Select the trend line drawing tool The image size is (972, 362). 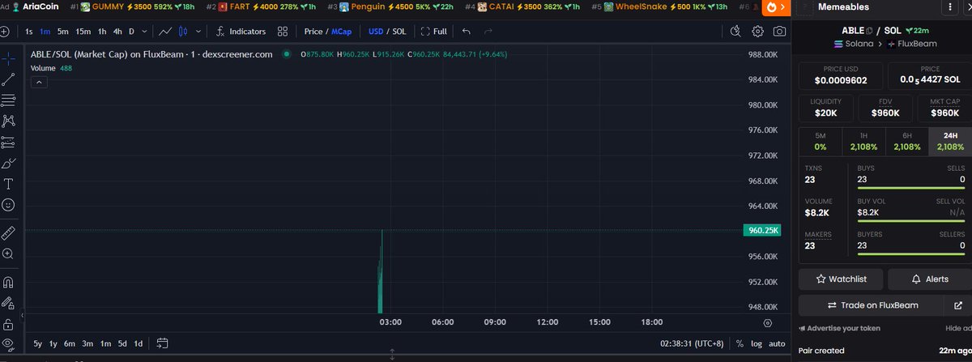click(x=8, y=79)
